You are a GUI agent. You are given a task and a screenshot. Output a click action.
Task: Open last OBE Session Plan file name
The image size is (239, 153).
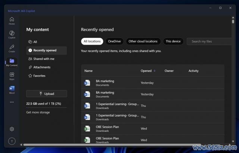point(107,138)
